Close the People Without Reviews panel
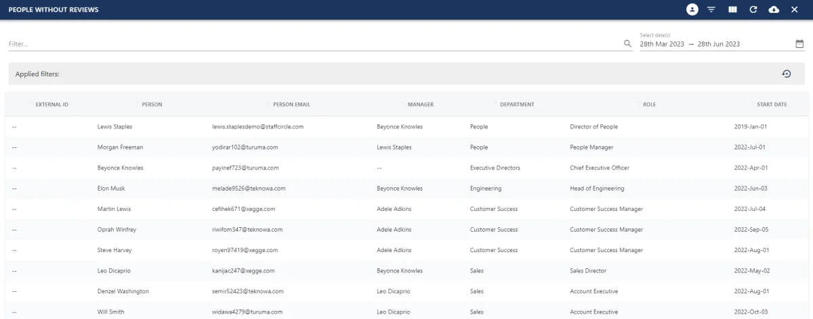Screen dimensions: 813x319 pyautogui.click(x=795, y=9)
